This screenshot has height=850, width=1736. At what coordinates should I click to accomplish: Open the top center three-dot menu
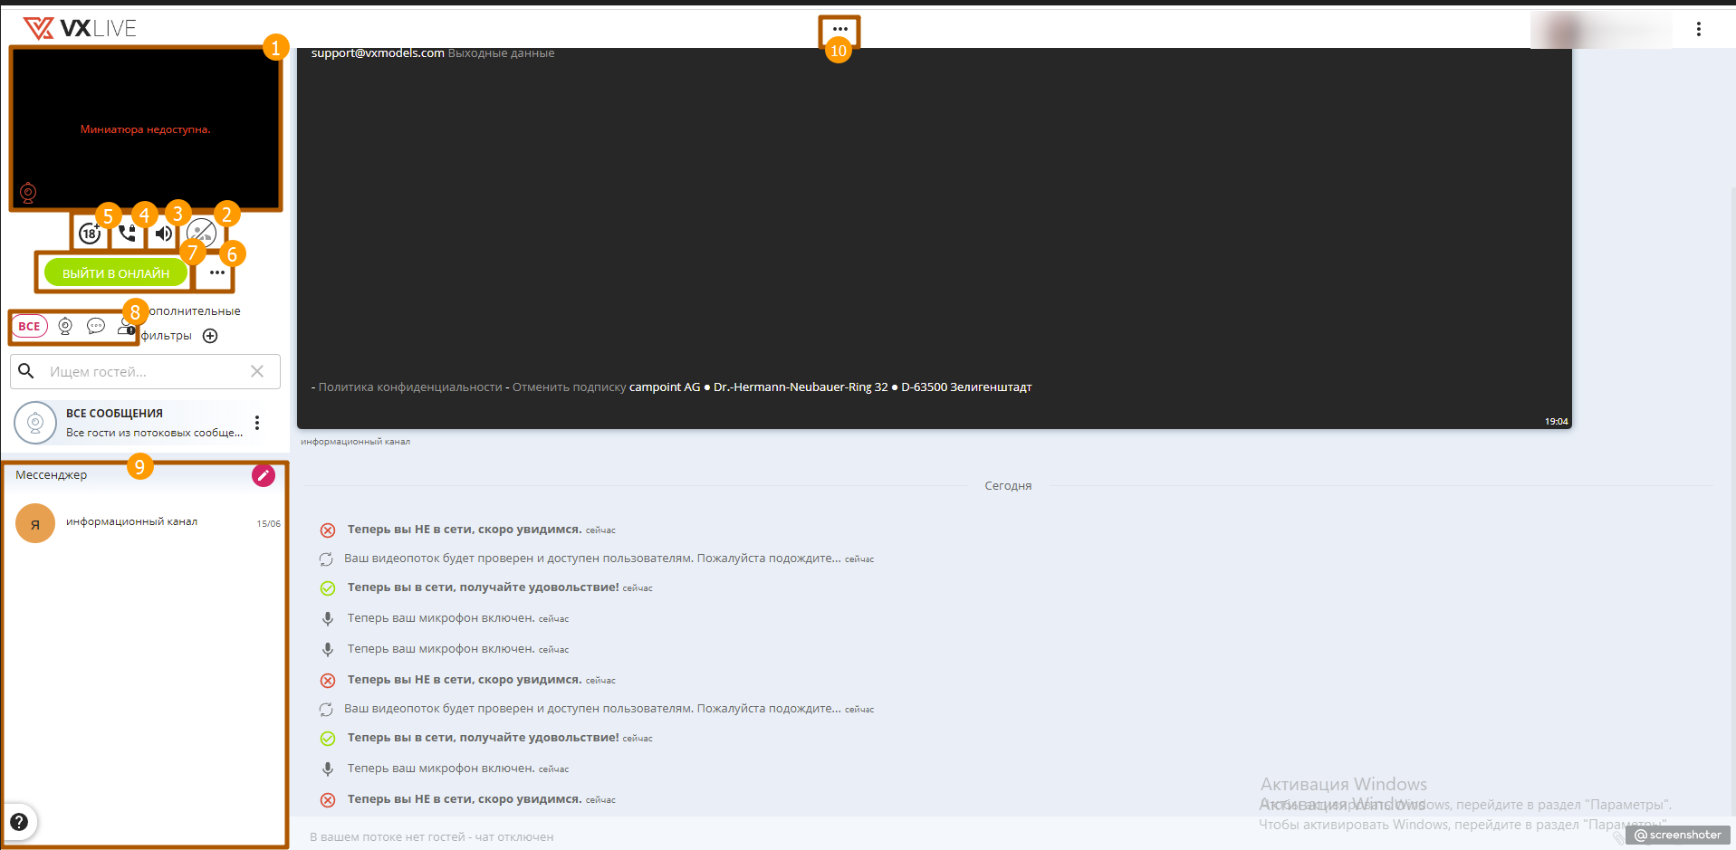839,29
